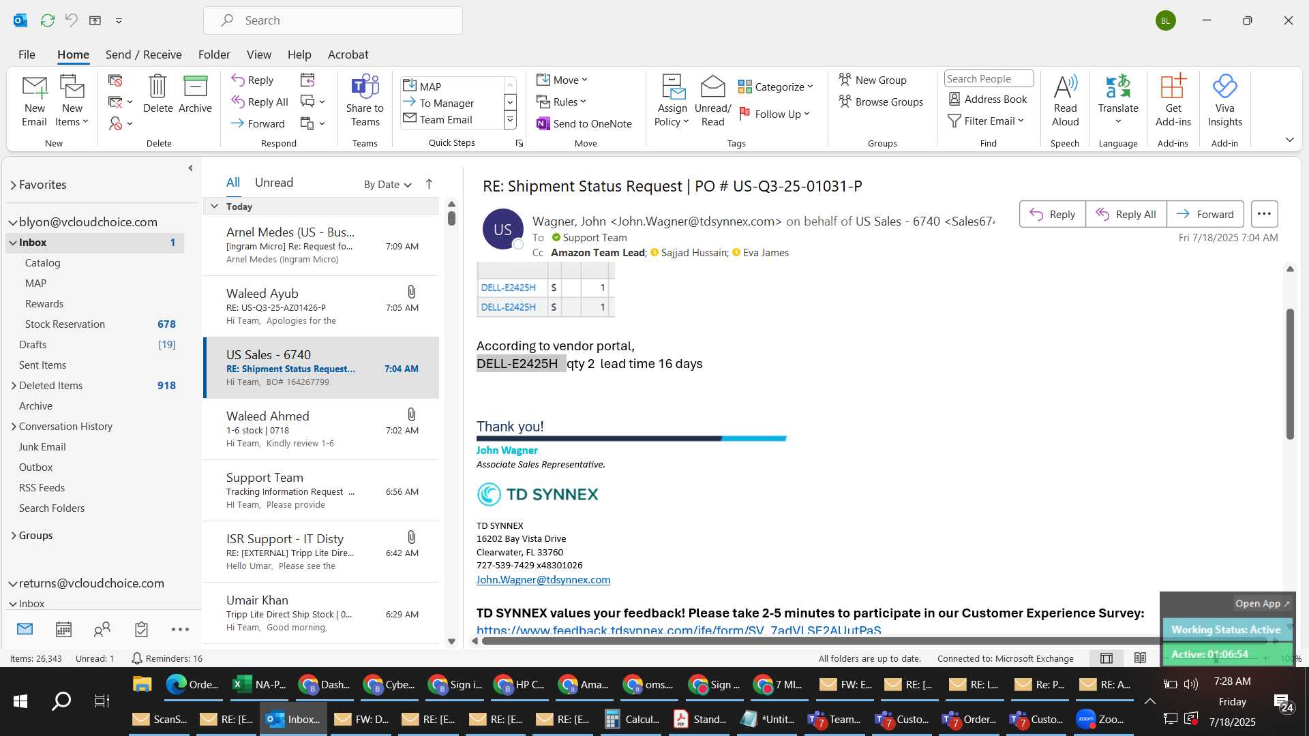
Task: Click Reply in the reading pane
Action: 1052,214
